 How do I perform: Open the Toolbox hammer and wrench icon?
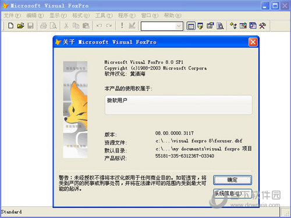click(x=262, y=26)
